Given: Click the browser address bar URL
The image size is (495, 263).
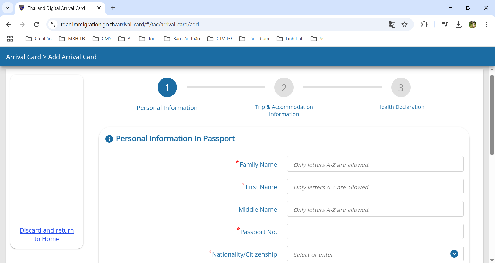Looking at the screenshot, I should pos(130,25).
